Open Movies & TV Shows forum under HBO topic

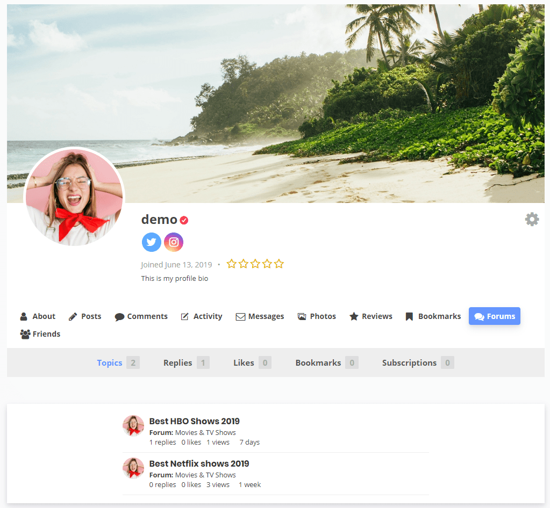tap(205, 432)
